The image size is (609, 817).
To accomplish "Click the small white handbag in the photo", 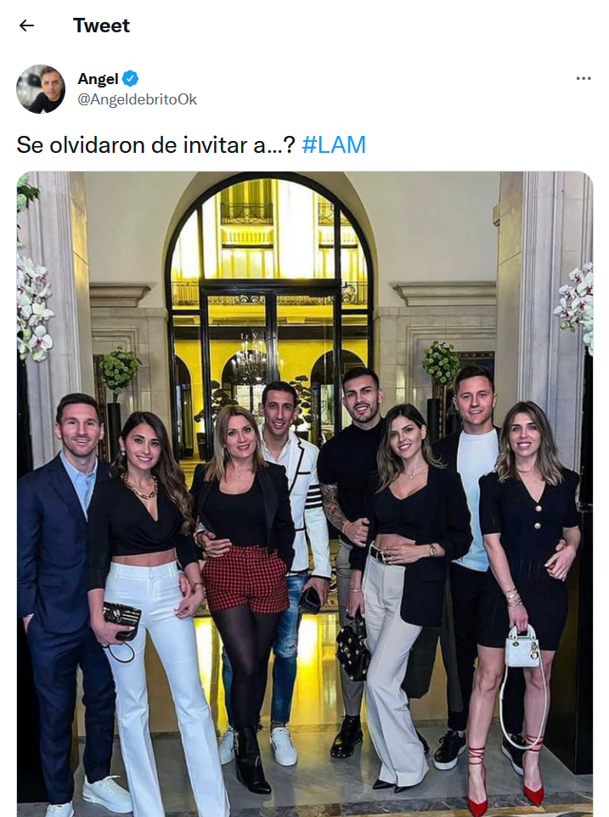I will pos(522,647).
